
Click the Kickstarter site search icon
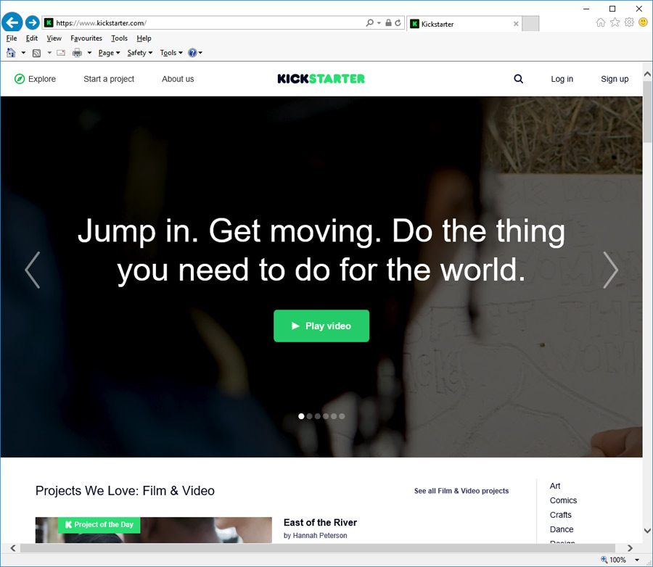coord(519,79)
